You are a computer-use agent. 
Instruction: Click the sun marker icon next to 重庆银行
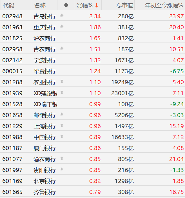[62, 26]
